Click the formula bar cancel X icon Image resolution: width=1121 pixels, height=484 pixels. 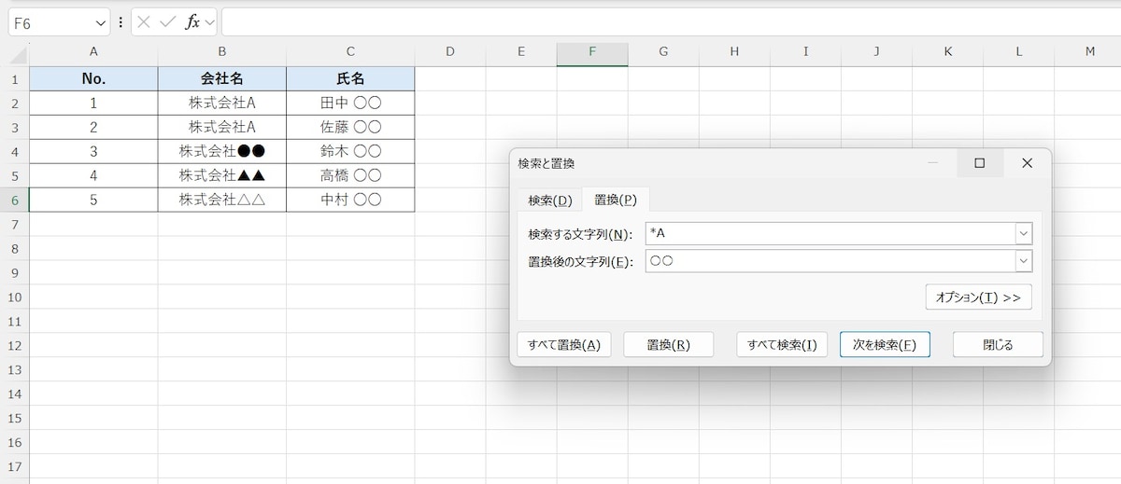pos(144,22)
